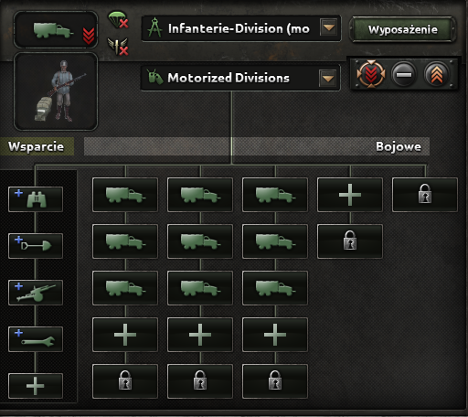Set default priority with minus button
The height and width of the screenshot is (417, 468).
pyautogui.click(x=404, y=74)
